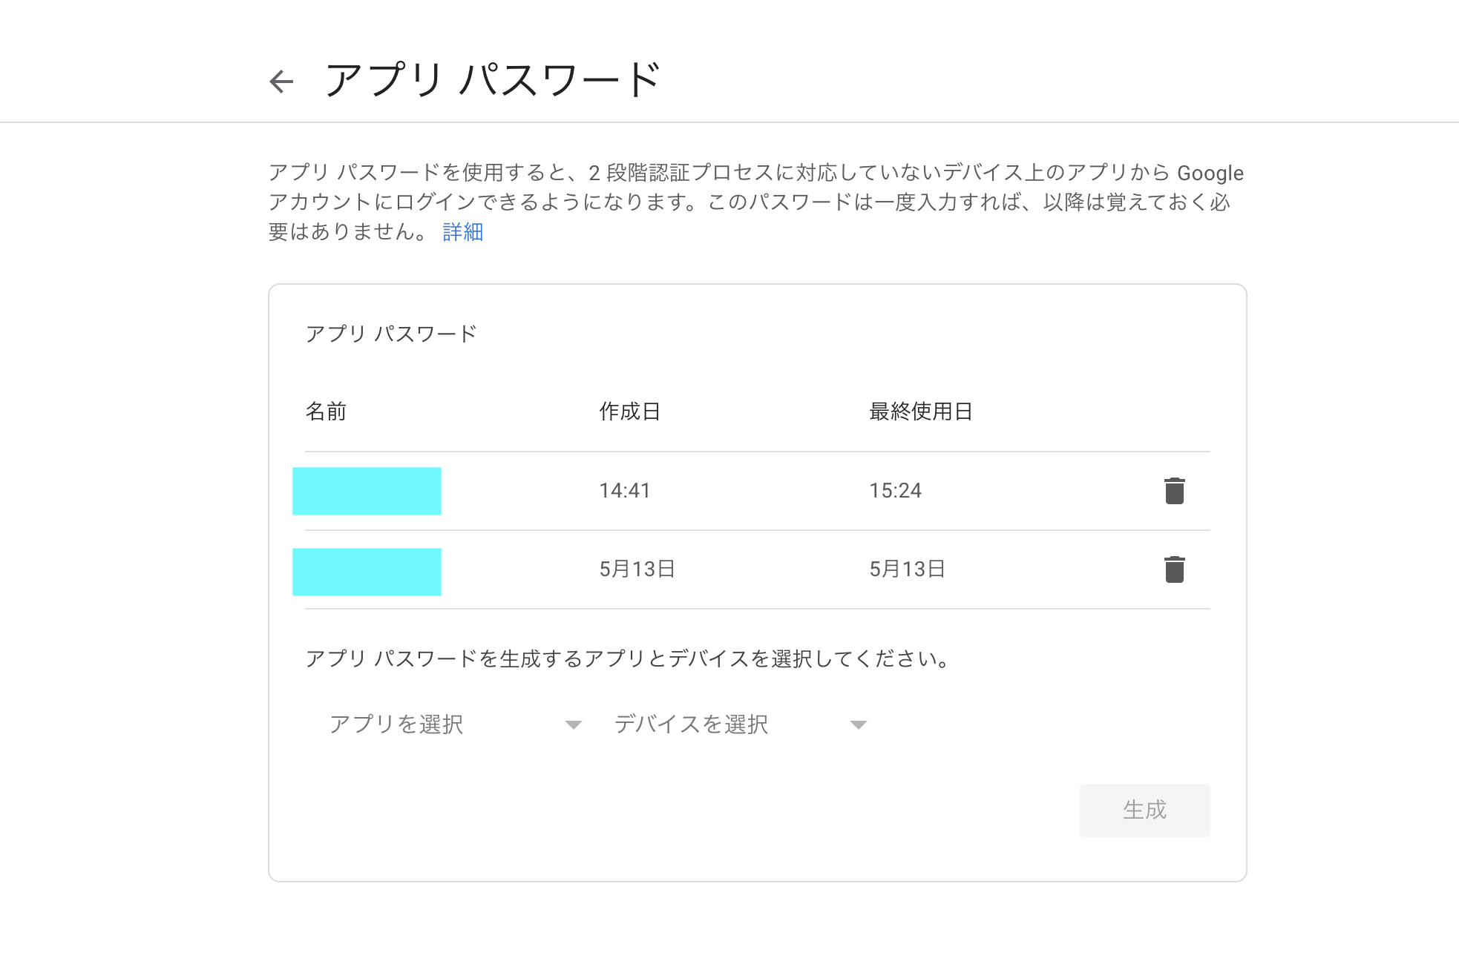Remove the password entry created at 14:41
The image size is (1459, 961).
click(1173, 490)
